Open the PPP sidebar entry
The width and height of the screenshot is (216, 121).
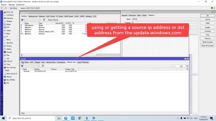tap(8, 28)
